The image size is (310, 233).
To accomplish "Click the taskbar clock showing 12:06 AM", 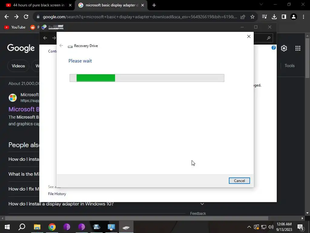I will pyautogui.click(x=284, y=227).
